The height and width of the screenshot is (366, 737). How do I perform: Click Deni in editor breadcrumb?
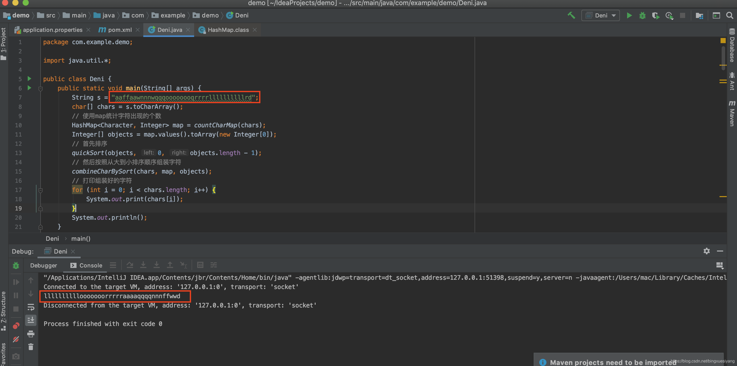pyautogui.click(x=52, y=238)
